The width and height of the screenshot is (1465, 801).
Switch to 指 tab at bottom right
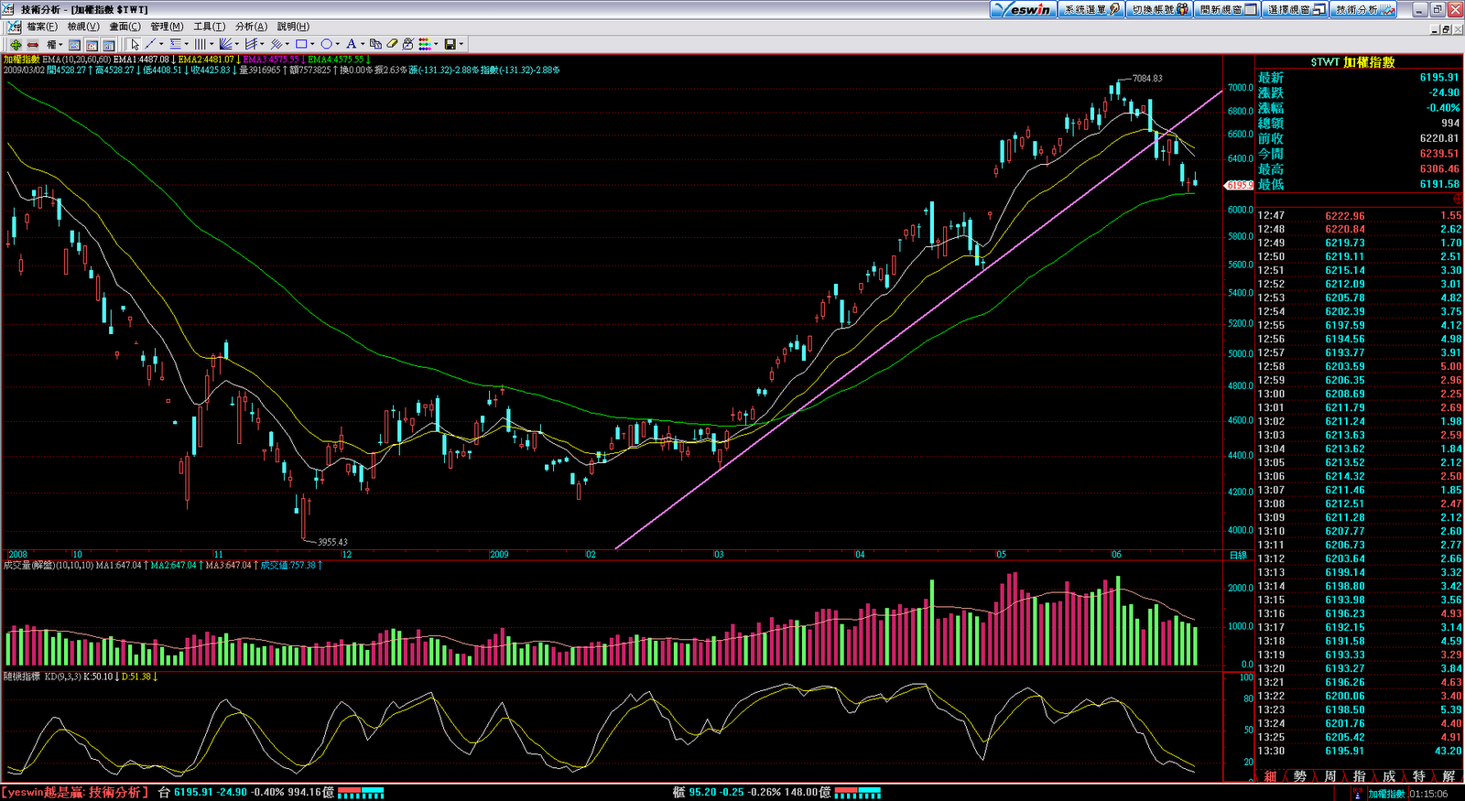[1359, 776]
